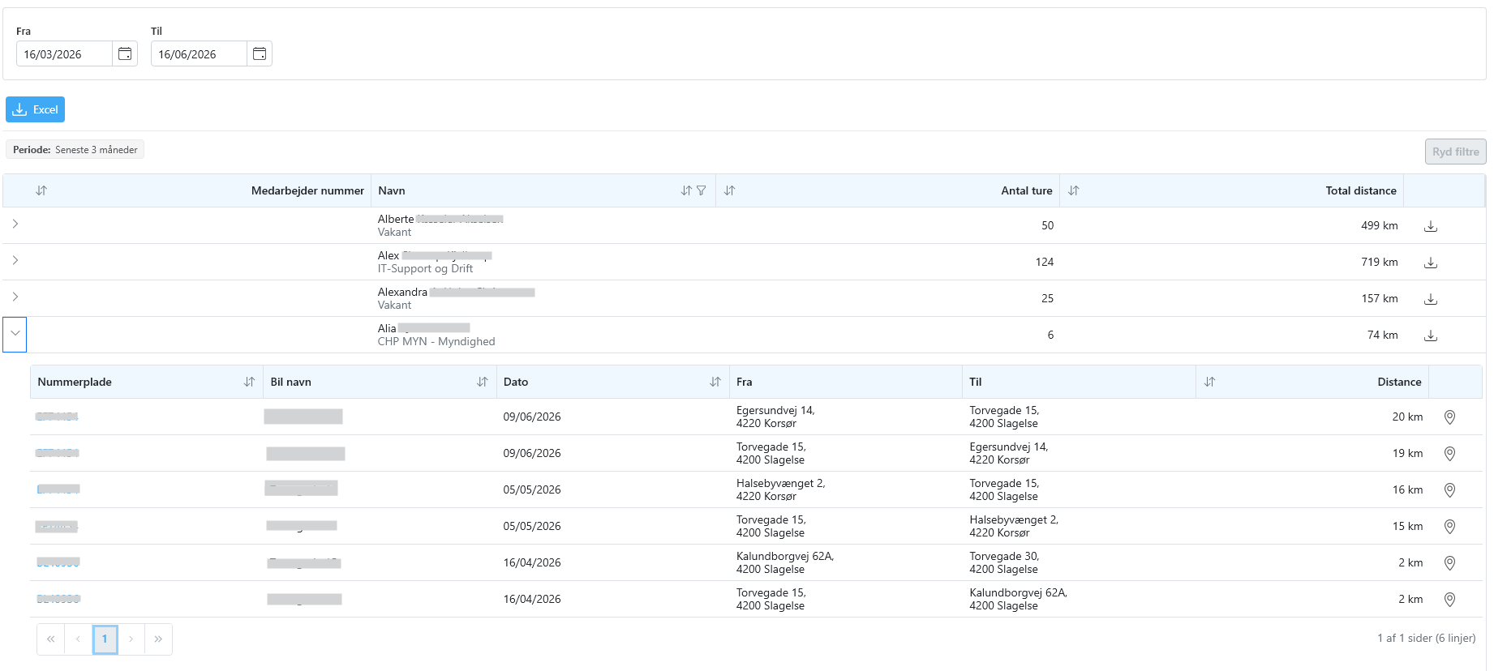
Task: Click the Til date field 16/06/2026
Action: click(x=199, y=53)
